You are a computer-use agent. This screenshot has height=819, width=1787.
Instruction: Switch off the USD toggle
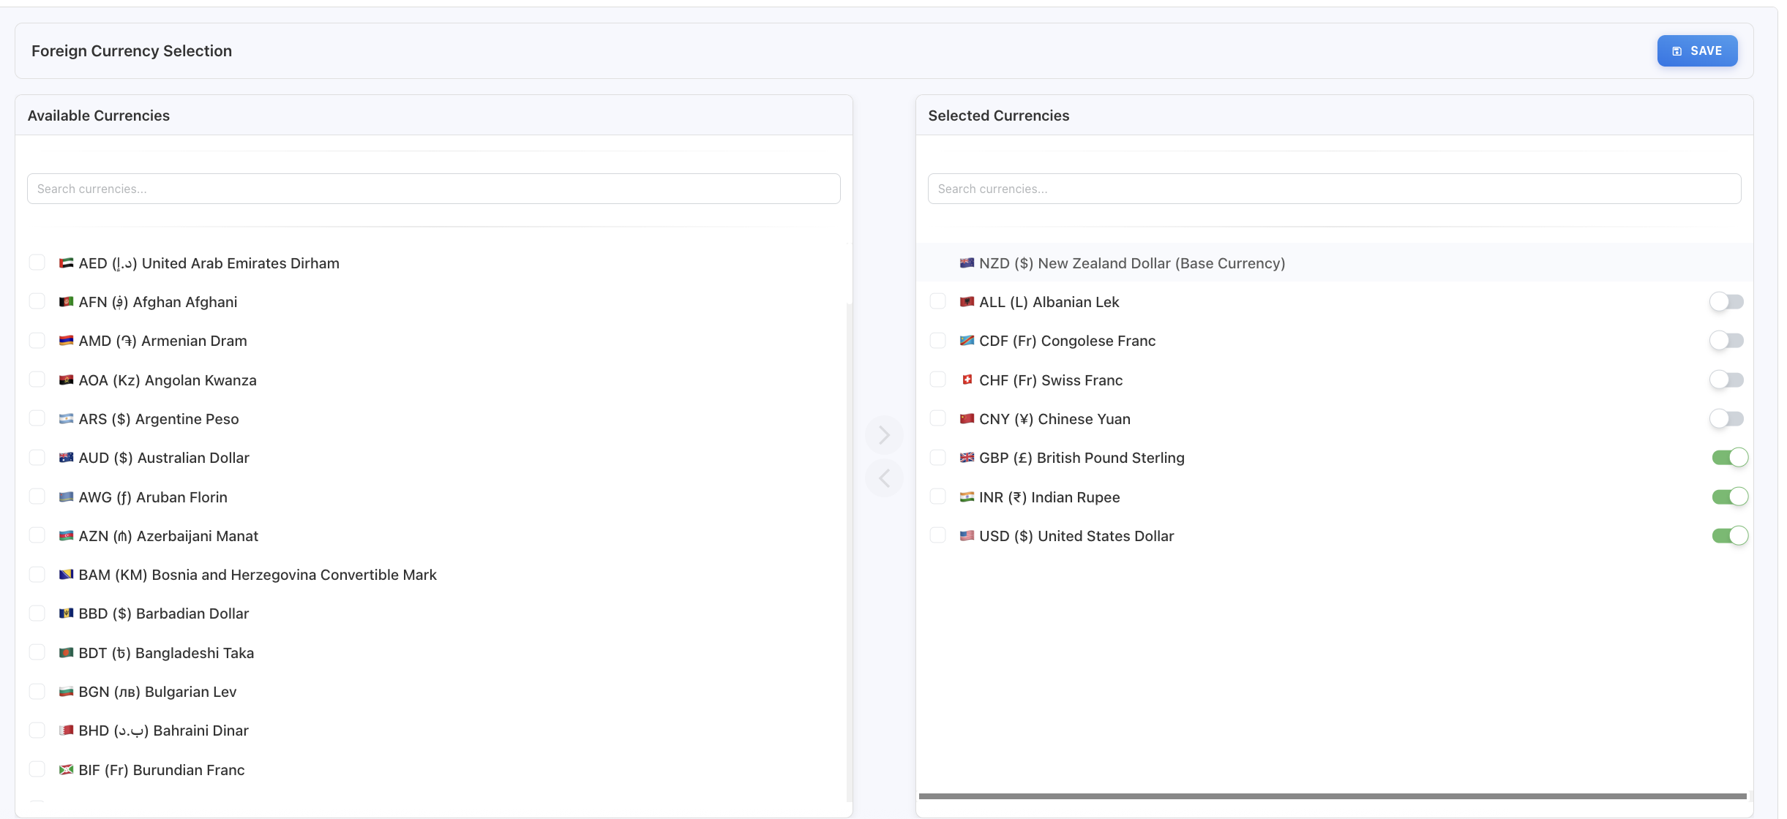coord(1730,536)
